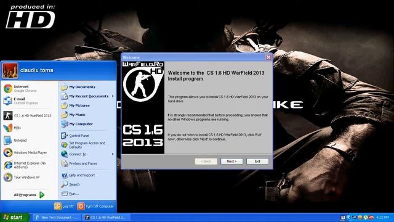Click the claudiu toma user name
This screenshot has width=394, height=222.
tap(37, 70)
